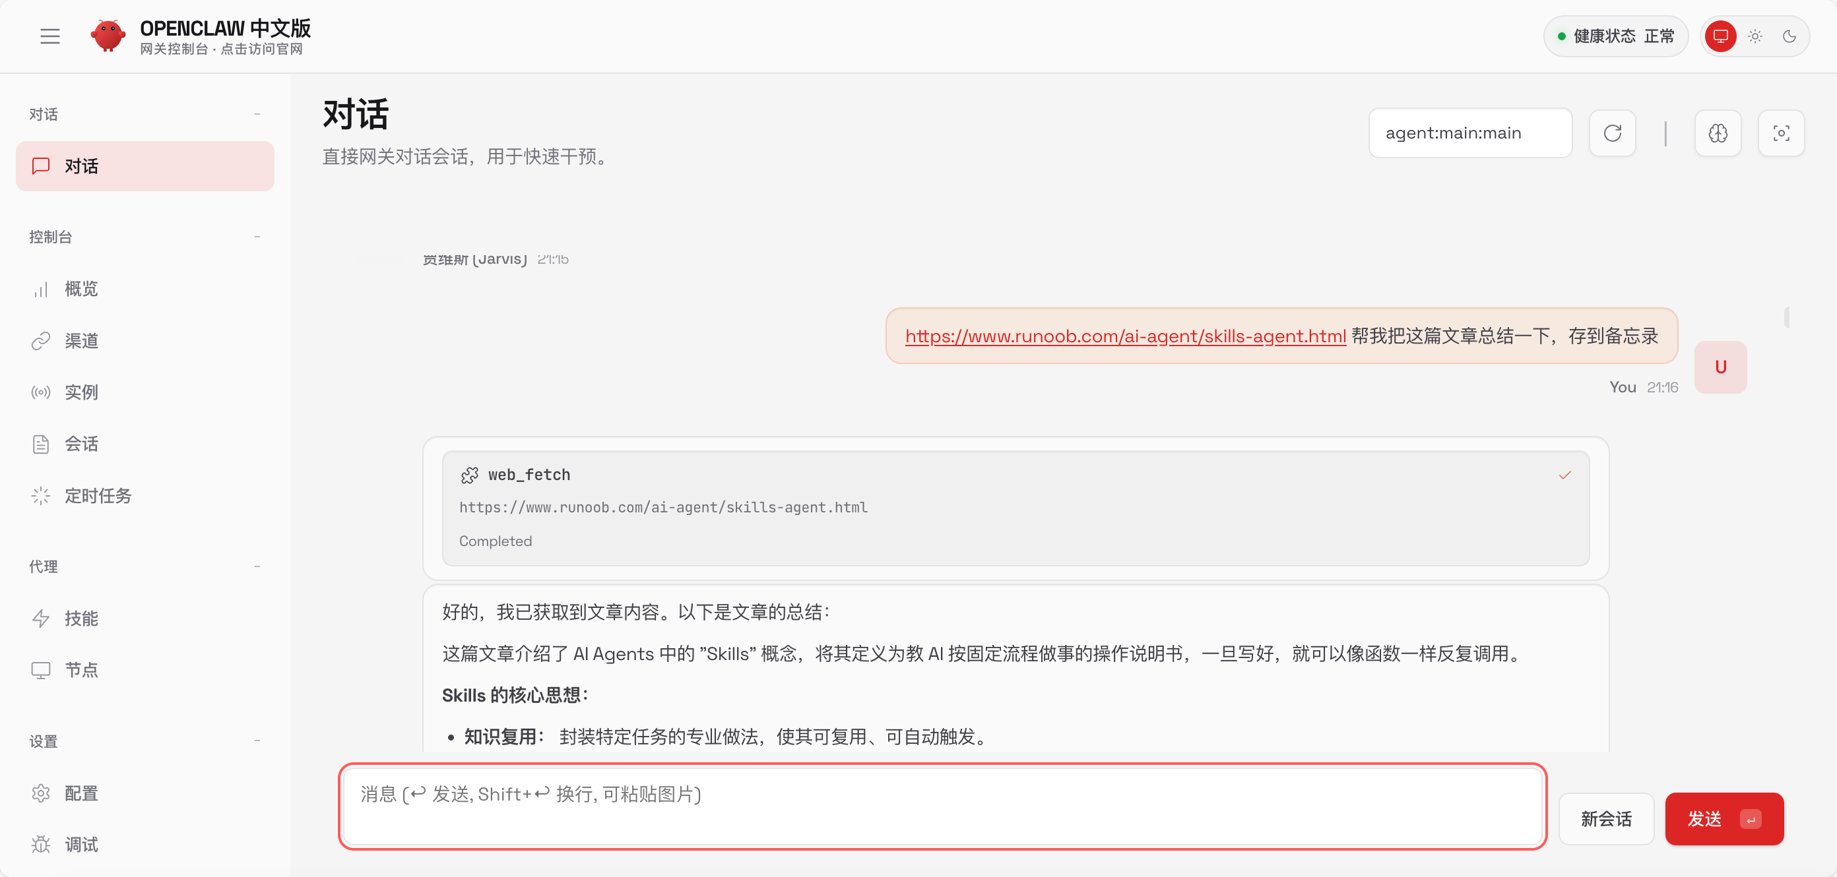The height and width of the screenshot is (877, 1837).
Task: Open the hamburger menu icon
Action: (x=49, y=36)
